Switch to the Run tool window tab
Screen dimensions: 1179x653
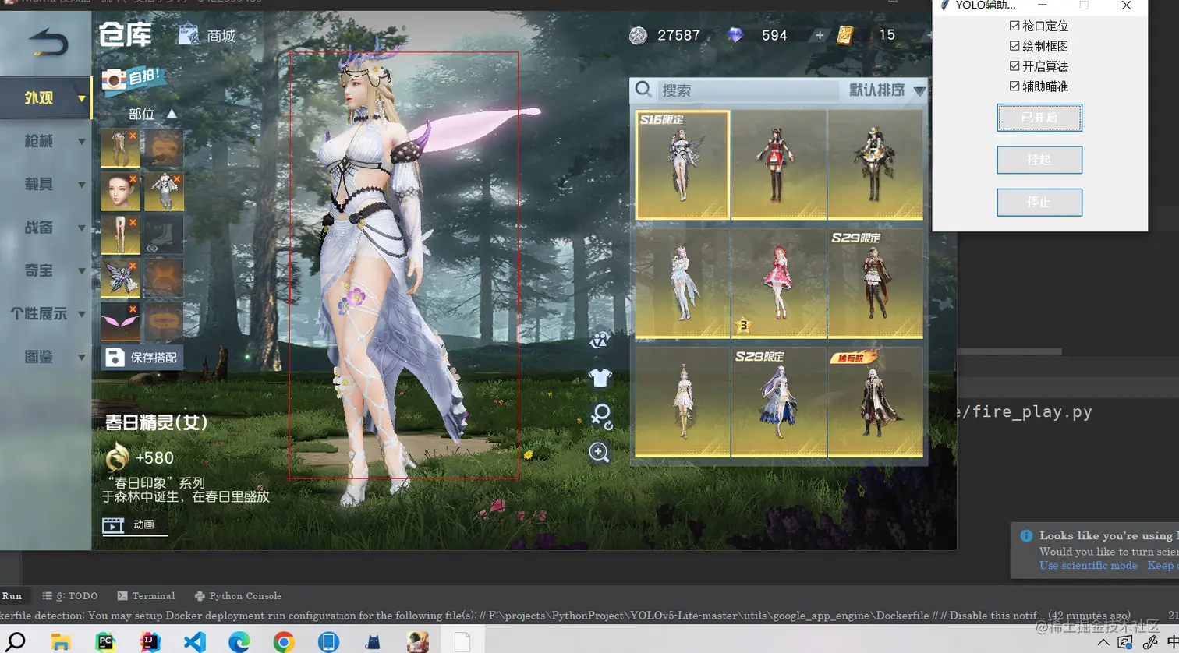(12, 596)
